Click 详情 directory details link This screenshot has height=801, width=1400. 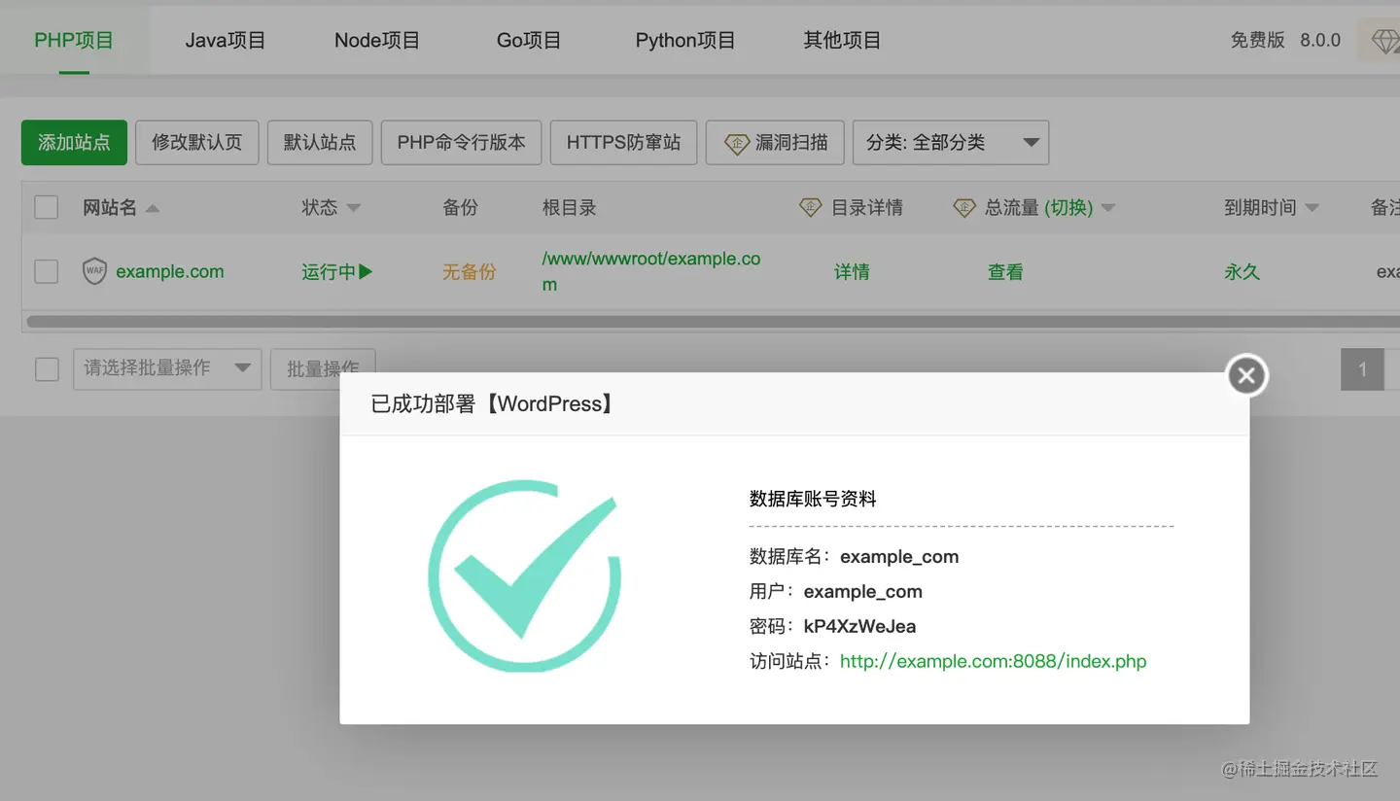852,272
